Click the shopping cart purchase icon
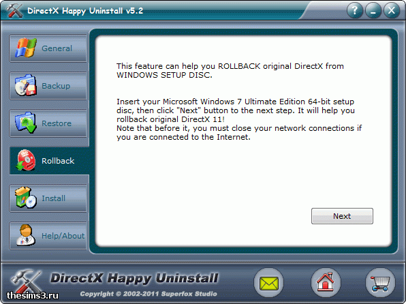This screenshot has height=304, width=406. tap(380, 283)
